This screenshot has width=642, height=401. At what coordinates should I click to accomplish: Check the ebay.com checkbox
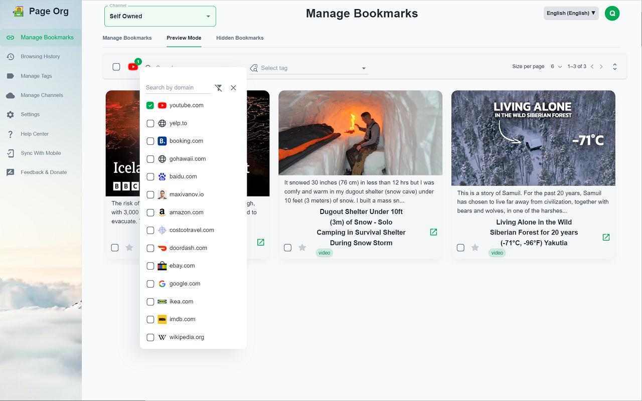pos(150,266)
